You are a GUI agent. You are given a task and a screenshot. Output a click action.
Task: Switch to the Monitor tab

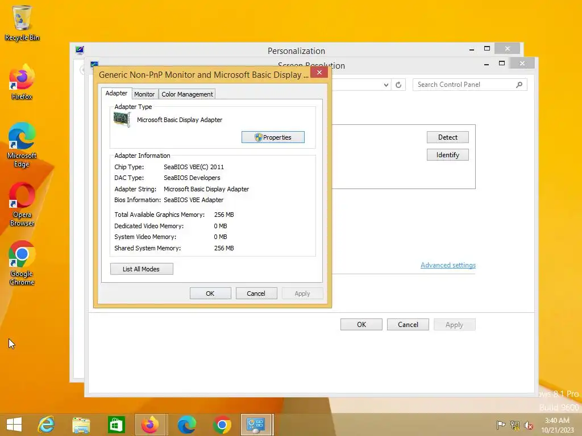tap(144, 94)
